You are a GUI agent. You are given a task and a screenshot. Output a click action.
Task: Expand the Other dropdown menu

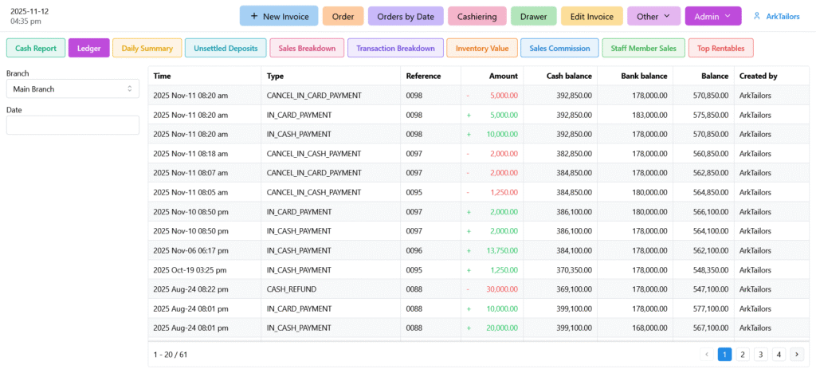pyautogui.click(x=653, y=16)
